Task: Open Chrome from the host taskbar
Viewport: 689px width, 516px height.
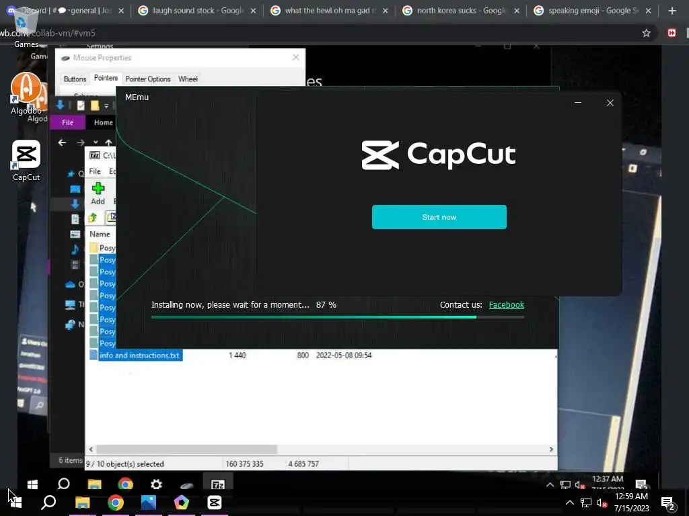Action: click(x=116, y=503)
